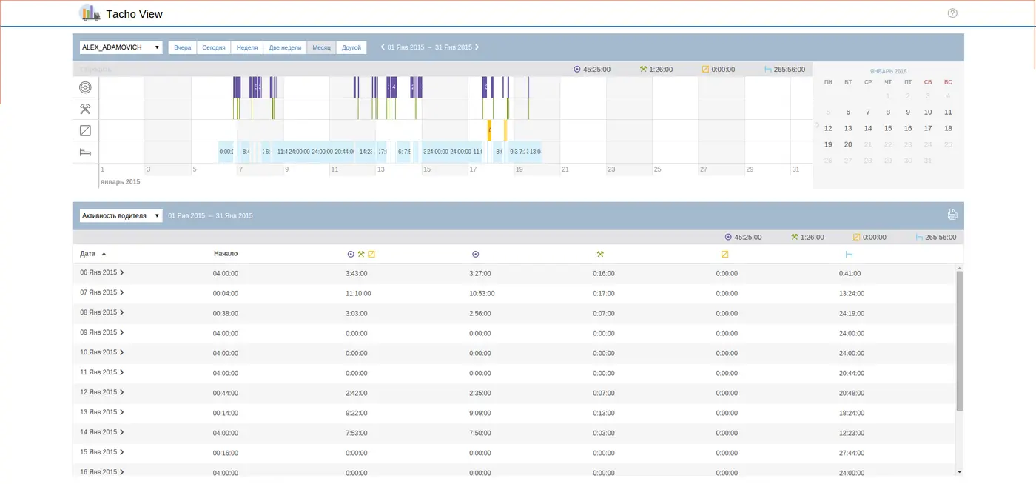Select the rest bed row icon

coord(85,152)
